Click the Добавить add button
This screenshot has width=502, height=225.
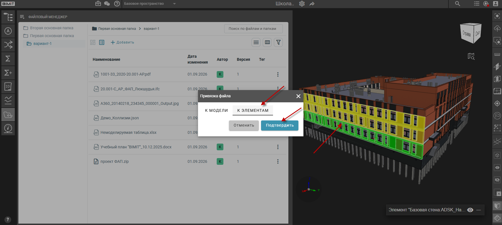pos(122,42)
